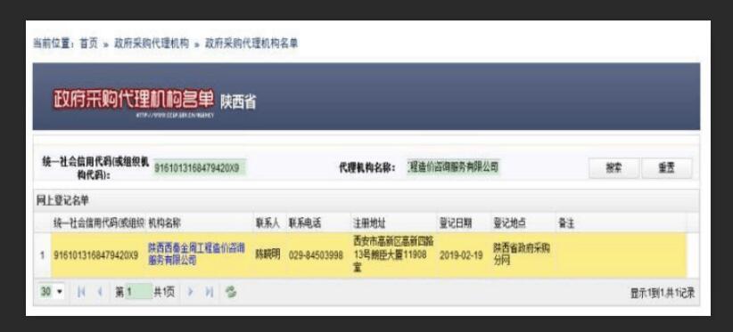The image size is (733, 332).
Task: Click the 重置 reset button
Action: (667, 169)
